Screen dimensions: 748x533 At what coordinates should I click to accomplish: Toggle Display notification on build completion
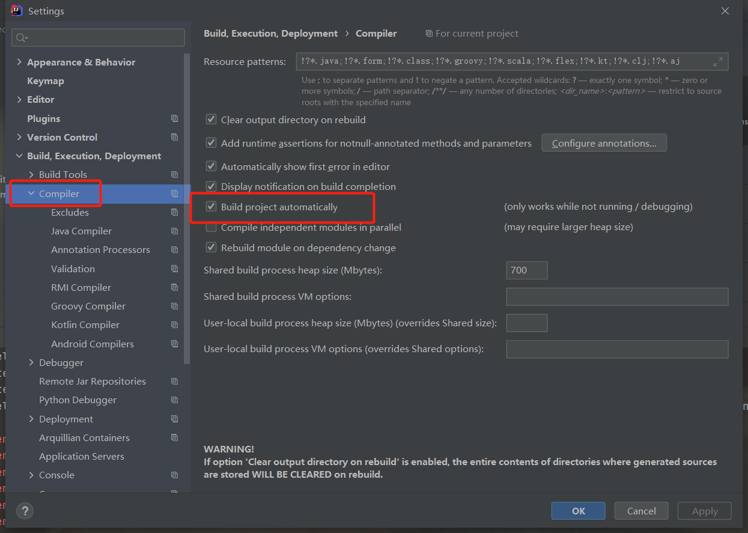point(211,186)
